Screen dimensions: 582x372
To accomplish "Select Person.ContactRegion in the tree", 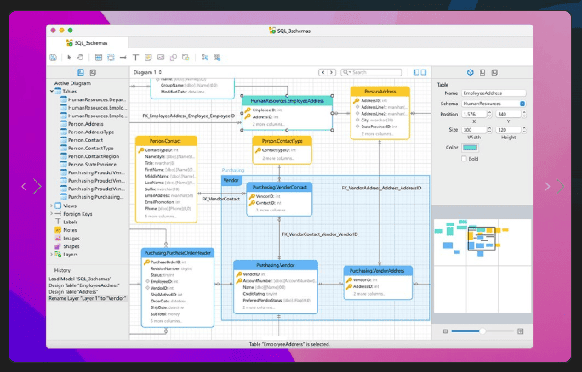I will (x=94, y=156).
